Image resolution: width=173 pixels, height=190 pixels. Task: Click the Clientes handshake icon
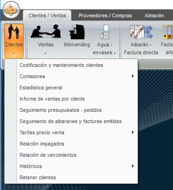[x=14, y=32]
